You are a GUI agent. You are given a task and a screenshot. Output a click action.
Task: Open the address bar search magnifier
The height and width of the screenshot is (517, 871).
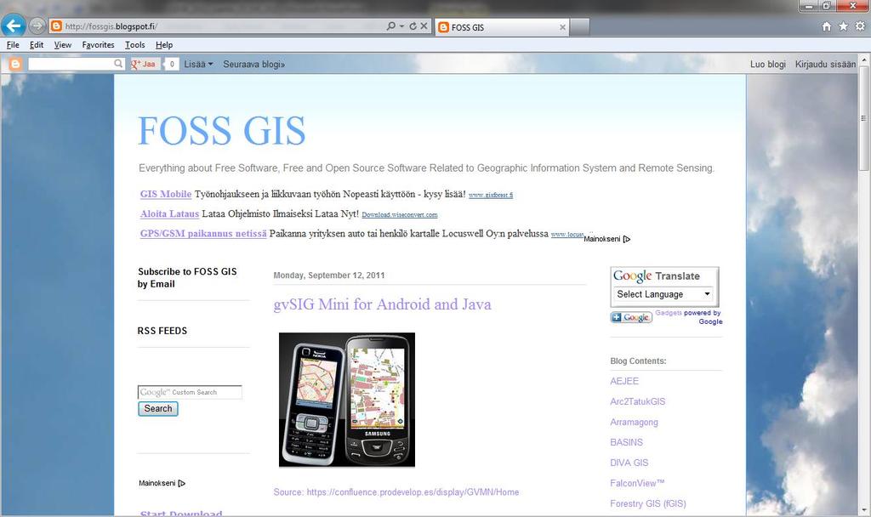[x=391, y=26]
